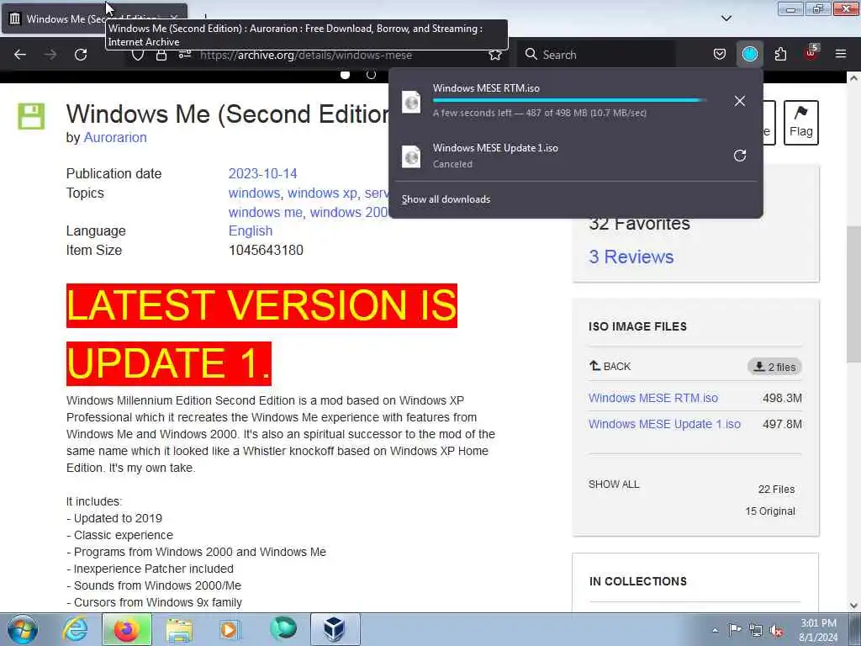Open Windows Explorer from the taskbar
Image resolution: width=861 pixels, height=646 pixels.
179,629
